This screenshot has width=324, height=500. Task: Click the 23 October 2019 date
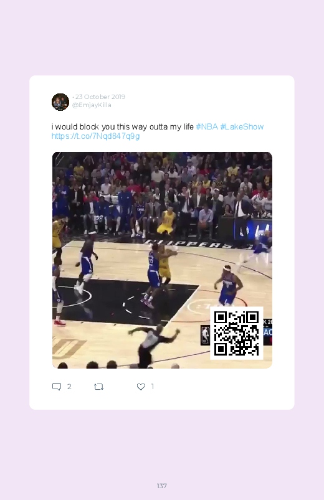pyautogui.click(x=100, y=97)
